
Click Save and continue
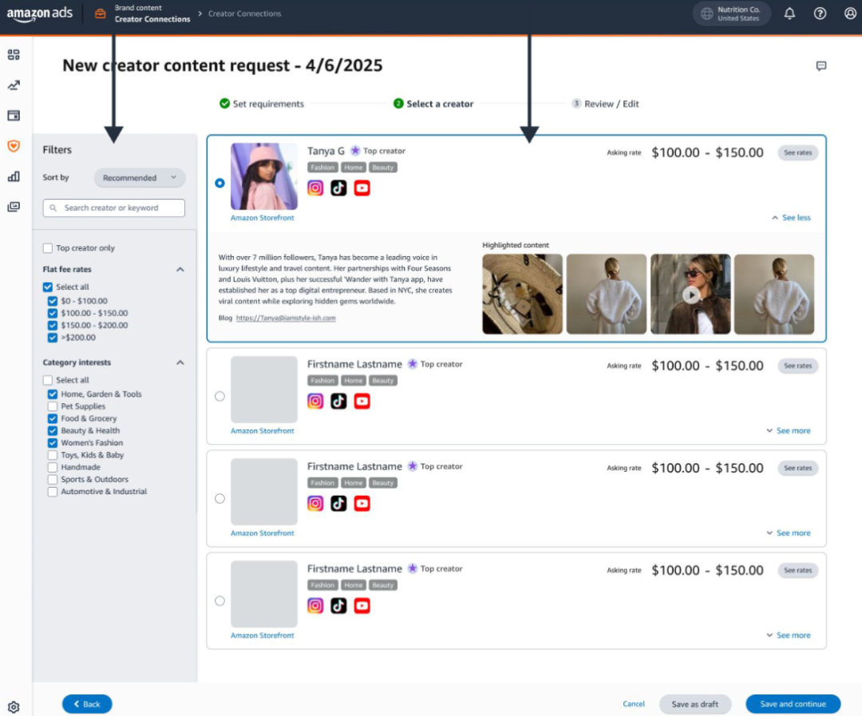pyautogui.click(x=793, y=704)
